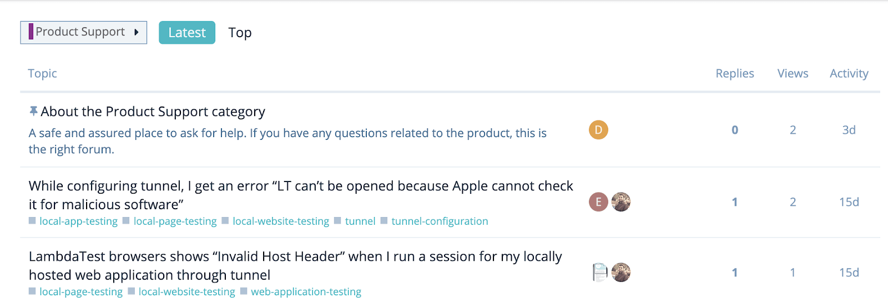Click photo avatar on the tunnel error topic
This screenshot has height=303, width=888.
tap(621, 202)
